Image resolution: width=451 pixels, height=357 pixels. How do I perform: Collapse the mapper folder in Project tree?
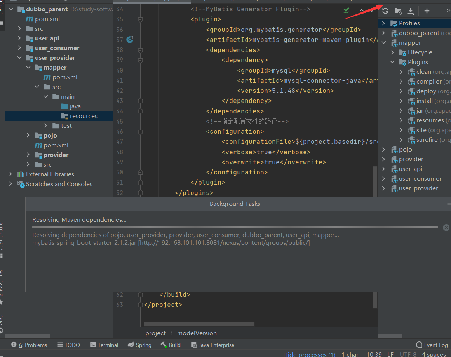click(28, 68)
